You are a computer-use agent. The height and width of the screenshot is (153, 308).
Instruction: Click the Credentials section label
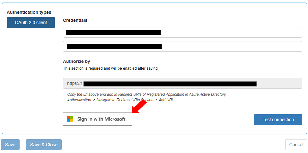pyautogui.click(x=75, y=20)
